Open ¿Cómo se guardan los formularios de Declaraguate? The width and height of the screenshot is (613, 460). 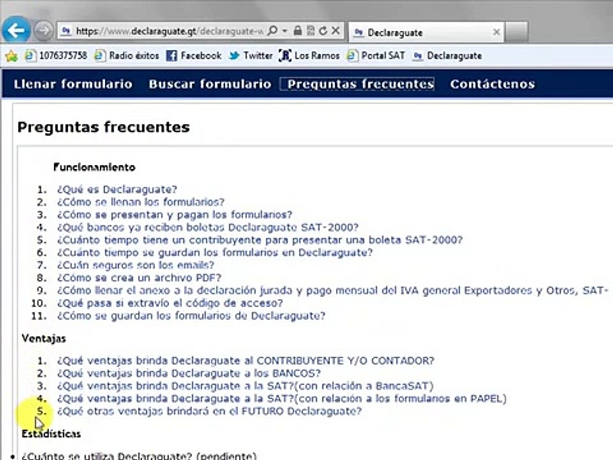[191, 315]
